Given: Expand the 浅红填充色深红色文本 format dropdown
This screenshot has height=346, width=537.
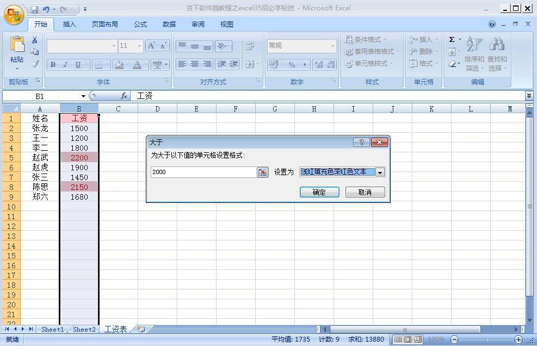Looking at the screenshot, I should tap(380, 172).
